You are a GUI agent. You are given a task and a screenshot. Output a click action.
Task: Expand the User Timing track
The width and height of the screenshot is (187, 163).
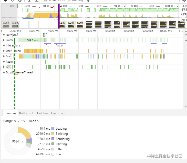pos(4,51)
